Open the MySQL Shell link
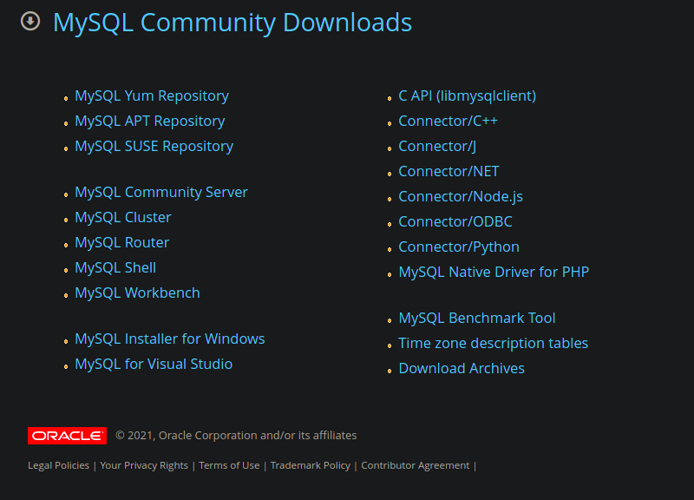This screenshot has width=694, height=500. coord(115,268)
